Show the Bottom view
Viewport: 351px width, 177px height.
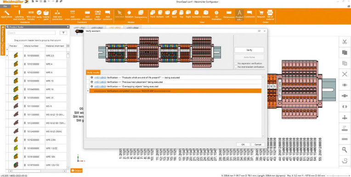point(160,14)
